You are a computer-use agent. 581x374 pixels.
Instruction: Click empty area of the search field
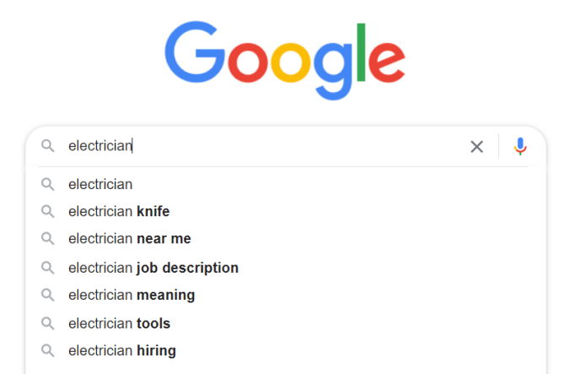pos(297,146)
